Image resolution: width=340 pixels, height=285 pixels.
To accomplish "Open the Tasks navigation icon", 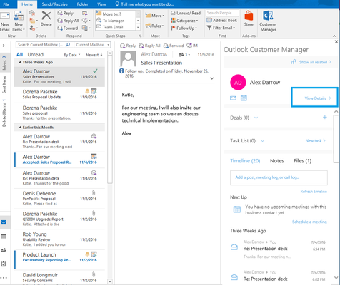I will click(x=4, y=264).
